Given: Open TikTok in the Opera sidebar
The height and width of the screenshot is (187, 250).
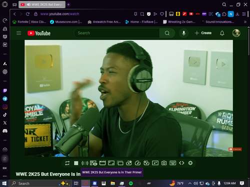Looking at the screenshot, I should 5,115.
